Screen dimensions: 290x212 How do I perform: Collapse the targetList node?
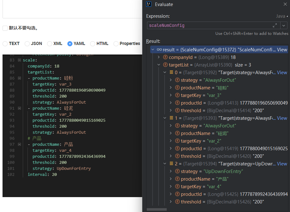pyautogui.click(x=159, y=65)
